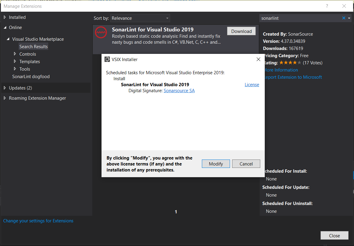Screen dimensions: 354x246
Task: Collapse the Visual Studio Marketplace node
Action: pyautogui.click(x=8, y=39)
